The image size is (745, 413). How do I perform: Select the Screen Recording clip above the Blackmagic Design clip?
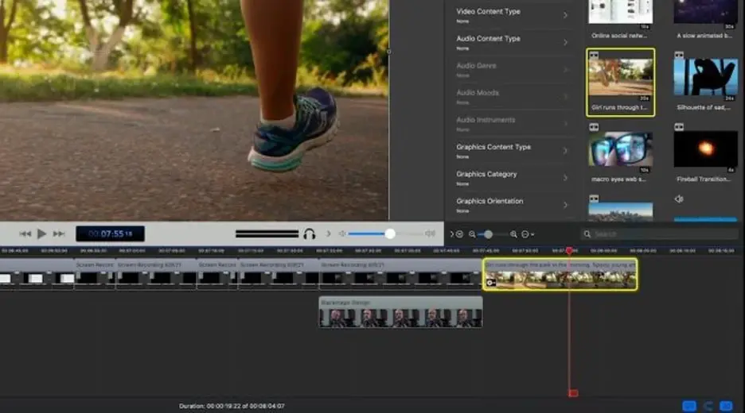400,274
